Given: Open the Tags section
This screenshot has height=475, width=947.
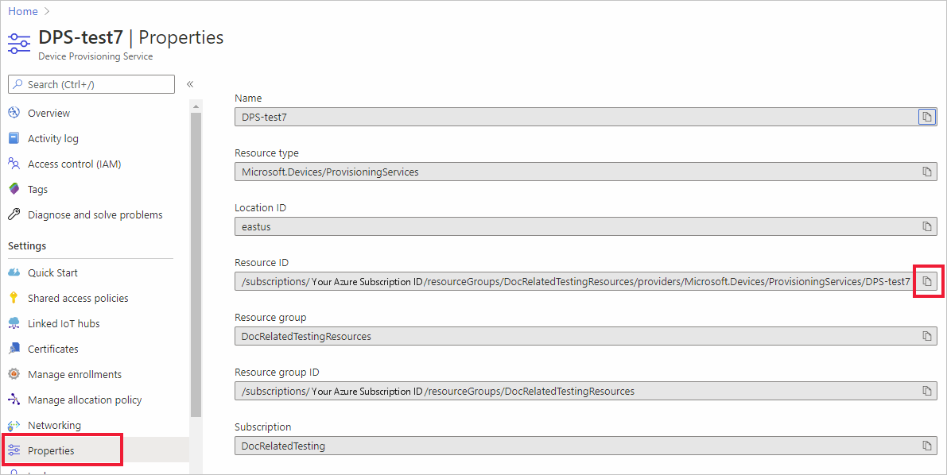Looking at the screenshot, I should (x=37, y=190).
